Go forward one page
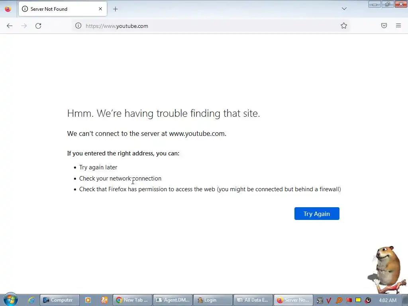This screenshot has height=306, width=408. tap(24, 26)
